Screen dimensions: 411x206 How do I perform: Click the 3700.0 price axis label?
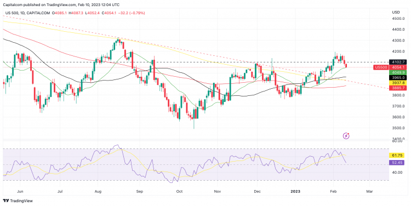[x=399, y=106]
